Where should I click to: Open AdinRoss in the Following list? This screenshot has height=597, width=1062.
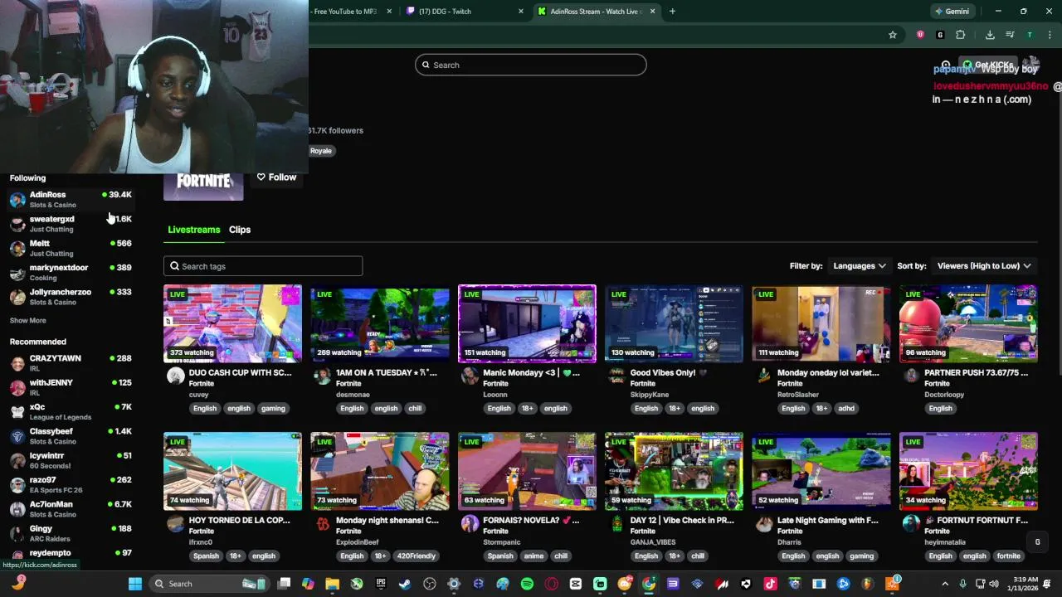point(71,199)
